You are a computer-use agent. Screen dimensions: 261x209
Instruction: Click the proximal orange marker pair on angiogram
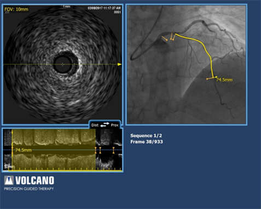click(172, 37)
